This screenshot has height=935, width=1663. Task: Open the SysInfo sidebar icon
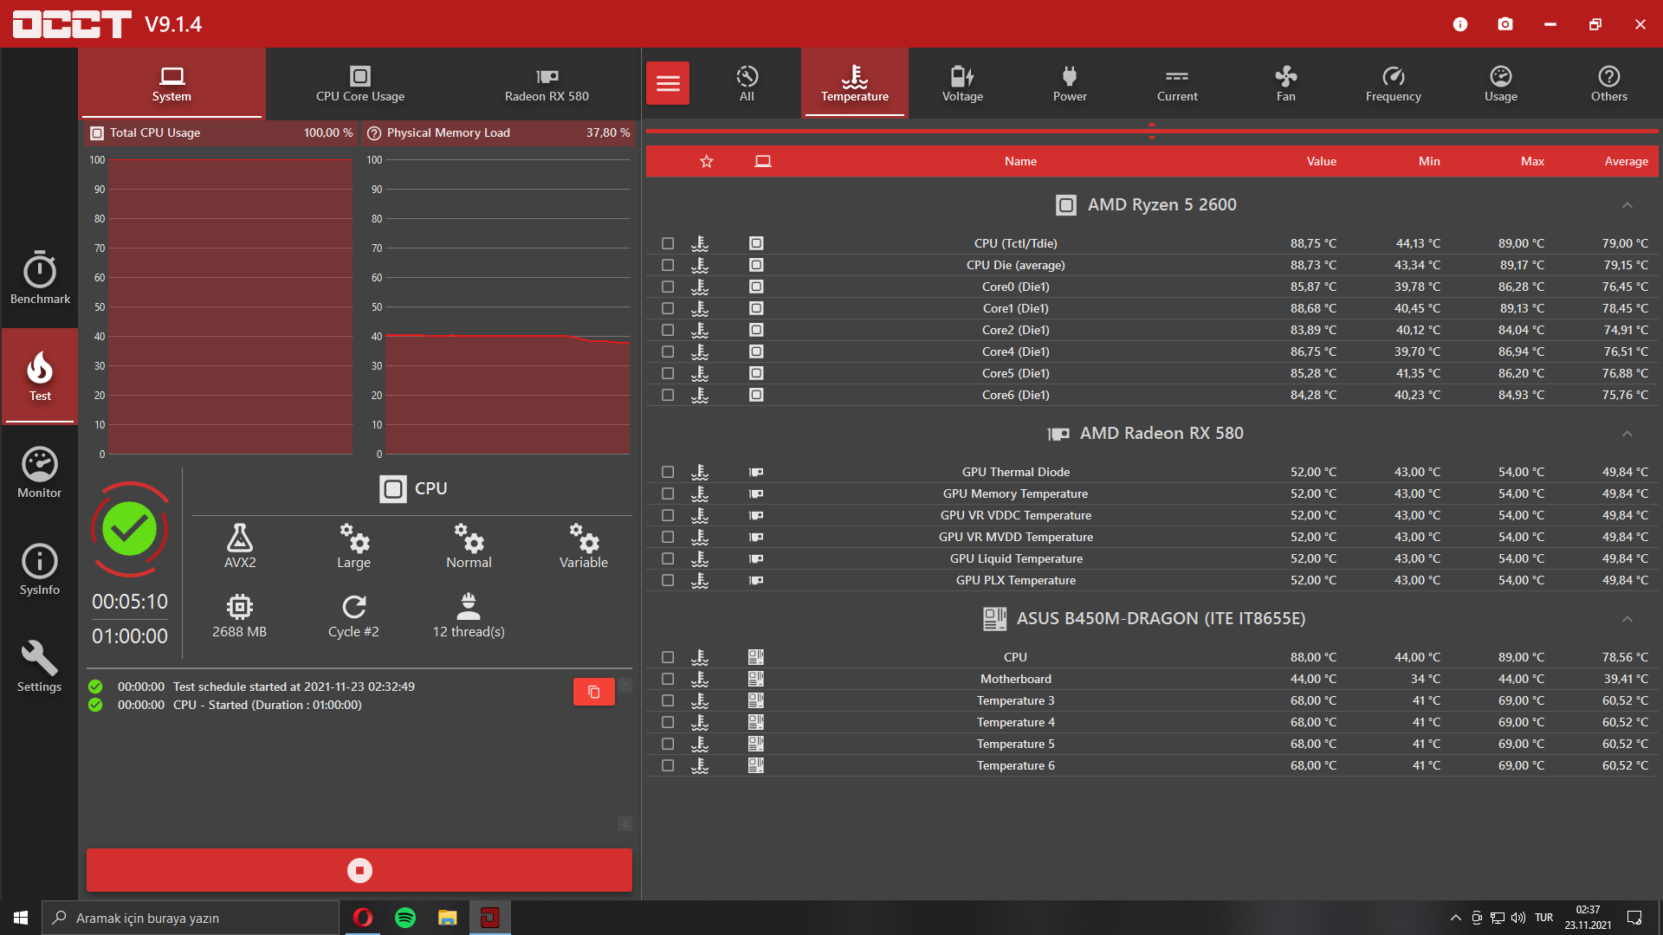coord(40,570)
